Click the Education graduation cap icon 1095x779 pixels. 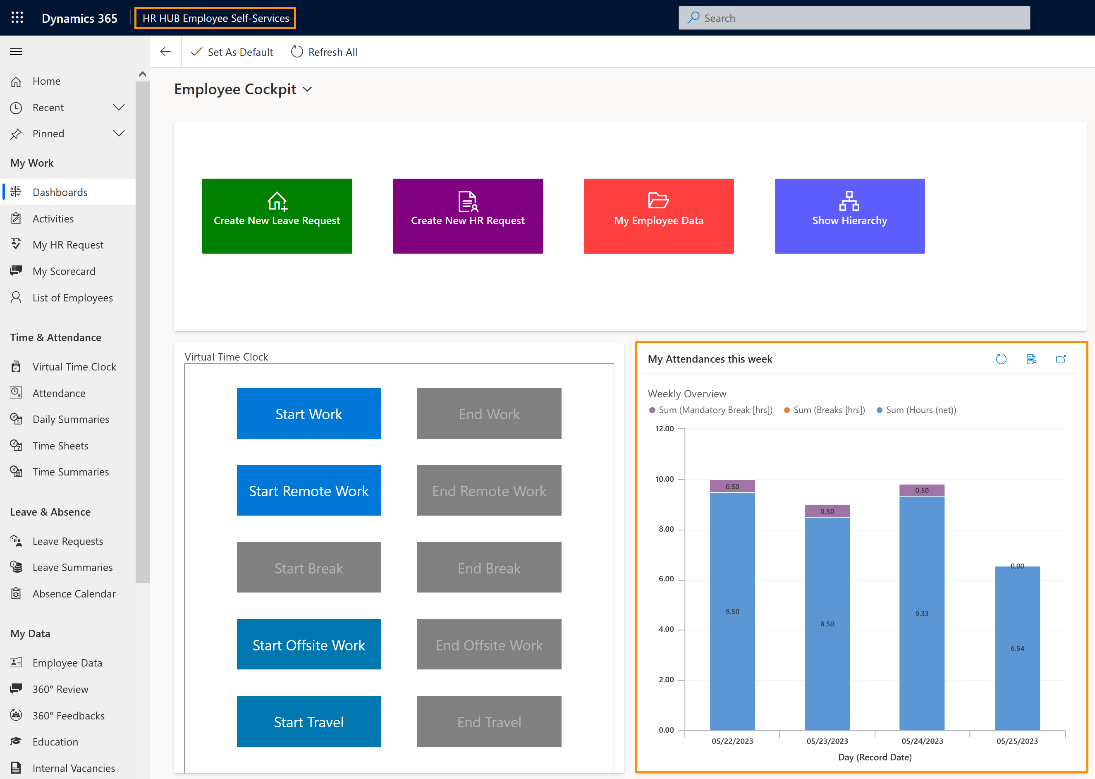click(16, 742)
